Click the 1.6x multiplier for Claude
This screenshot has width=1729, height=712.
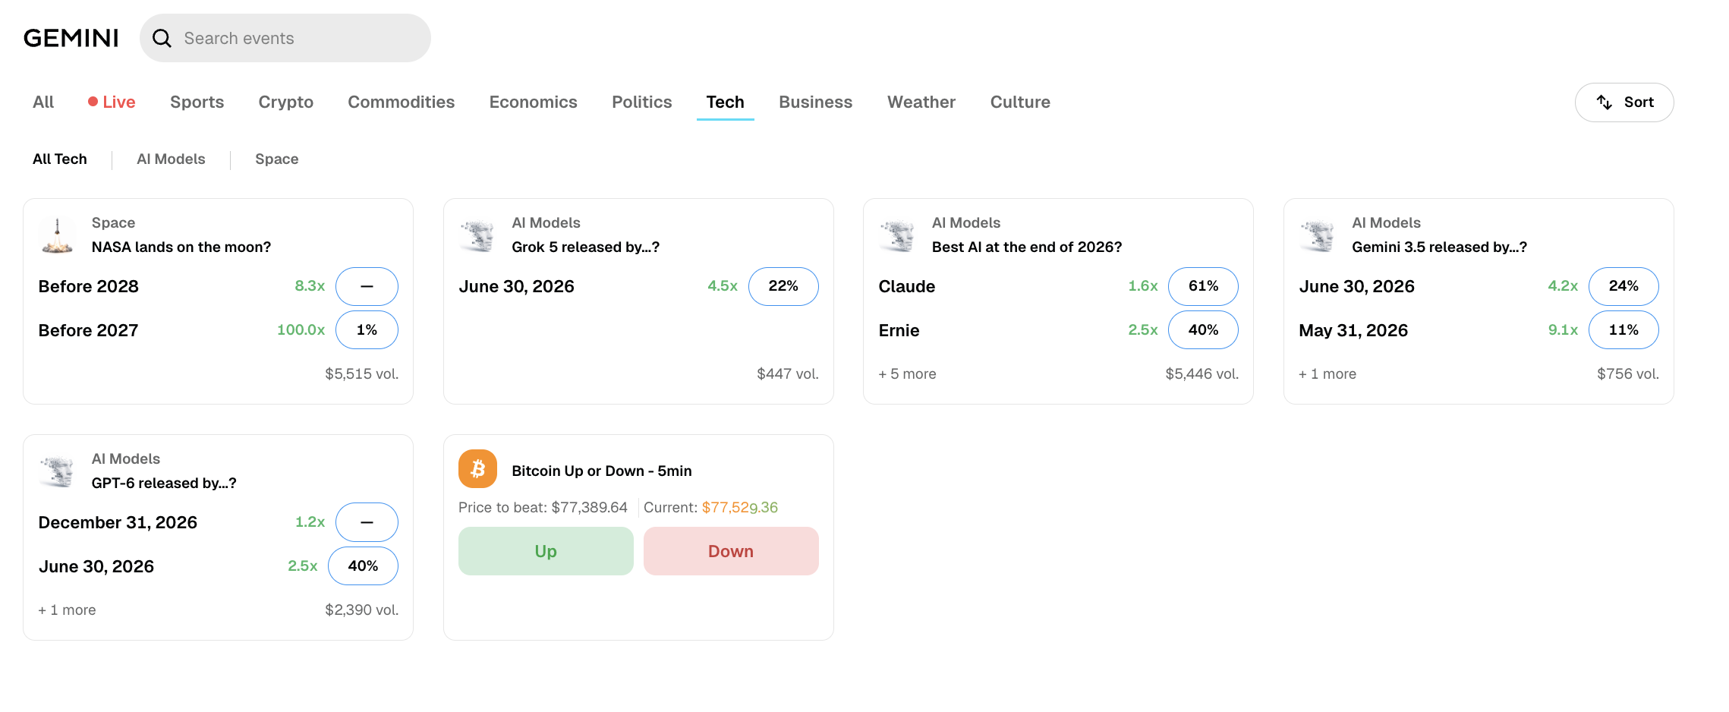tap(1143, 286)
